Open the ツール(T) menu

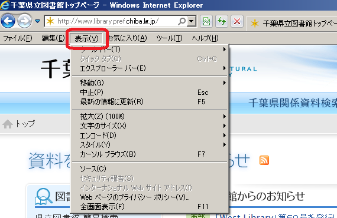click(x=169, y=38)
